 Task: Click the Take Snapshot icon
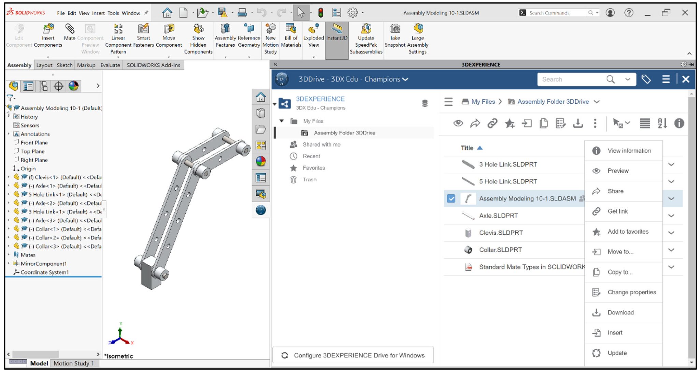coord(395,34)
